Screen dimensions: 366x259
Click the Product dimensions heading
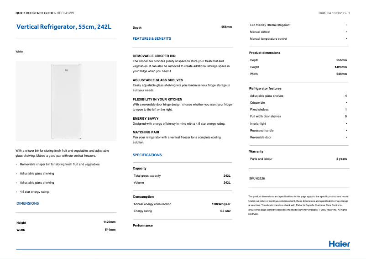[x=265, y=53]
